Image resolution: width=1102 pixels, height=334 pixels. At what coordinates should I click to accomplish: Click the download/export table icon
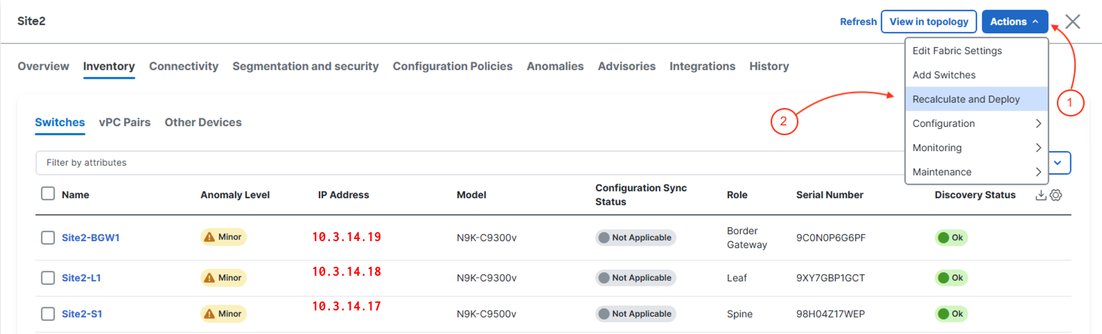coord(1040,195)
